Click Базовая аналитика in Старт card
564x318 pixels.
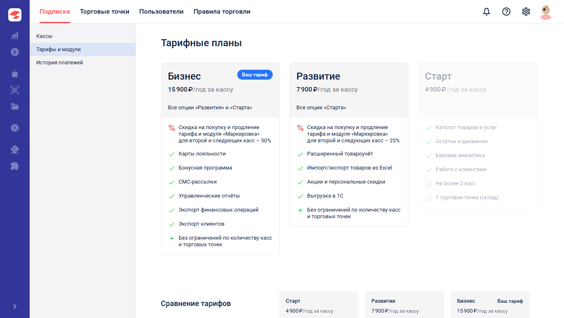coord(460,155)
